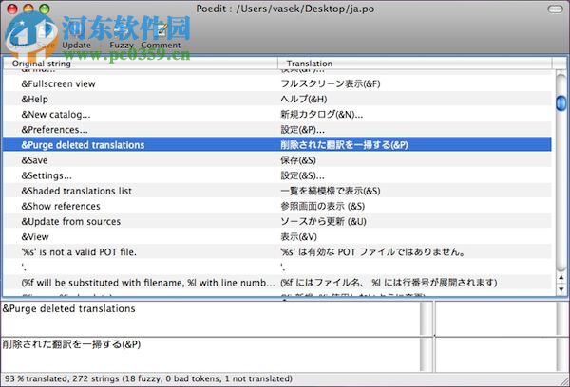The width and height of the screenshot is (570, 387).
Task: Click translation '保存(&S)'
Action: pyautogui.click(x=298, y=160)
